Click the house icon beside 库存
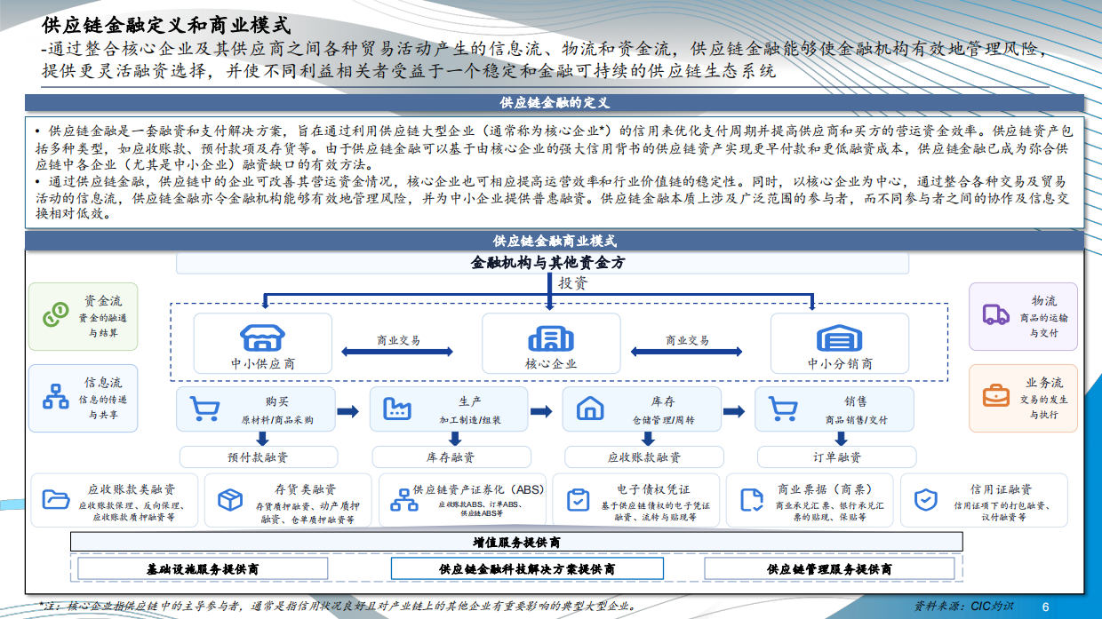 590,409
